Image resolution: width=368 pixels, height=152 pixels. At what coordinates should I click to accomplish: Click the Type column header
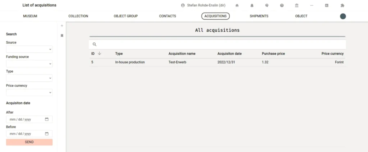pyautogui.click(x=119, y=54)
